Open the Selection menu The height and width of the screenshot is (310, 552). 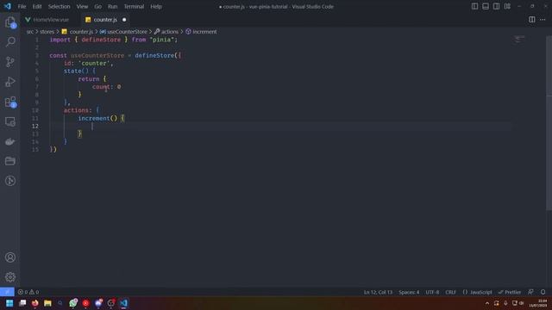click(60, 6)
